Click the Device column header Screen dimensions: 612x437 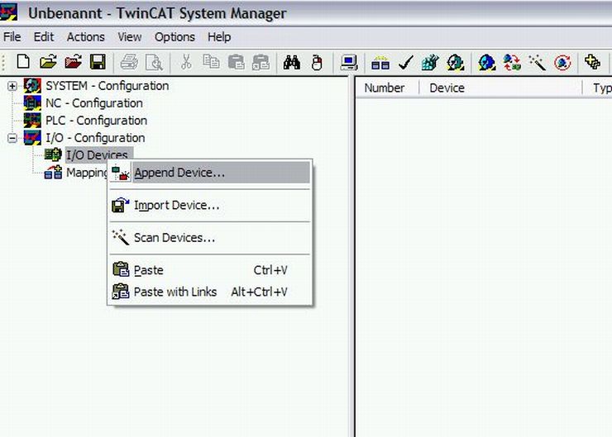tap(500, 88)
